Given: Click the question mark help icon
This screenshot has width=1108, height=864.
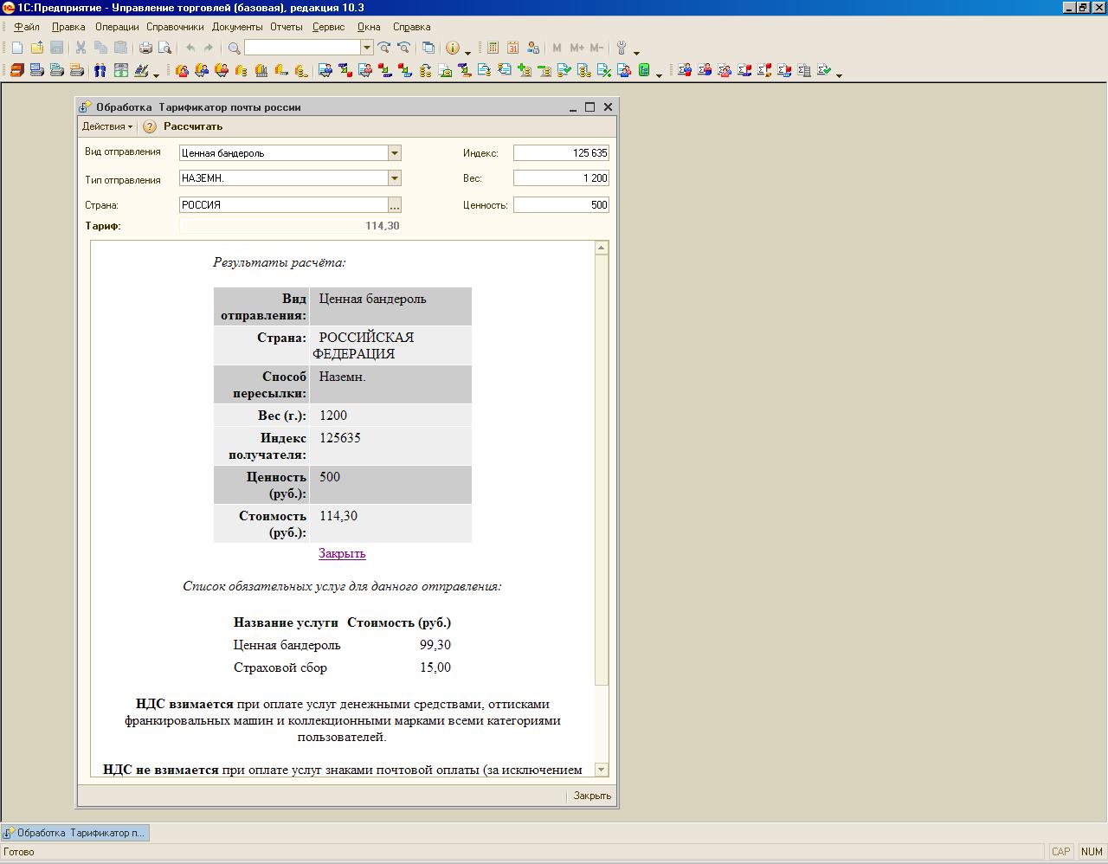Looking at the screenshot, I should [x=149, y=126].
